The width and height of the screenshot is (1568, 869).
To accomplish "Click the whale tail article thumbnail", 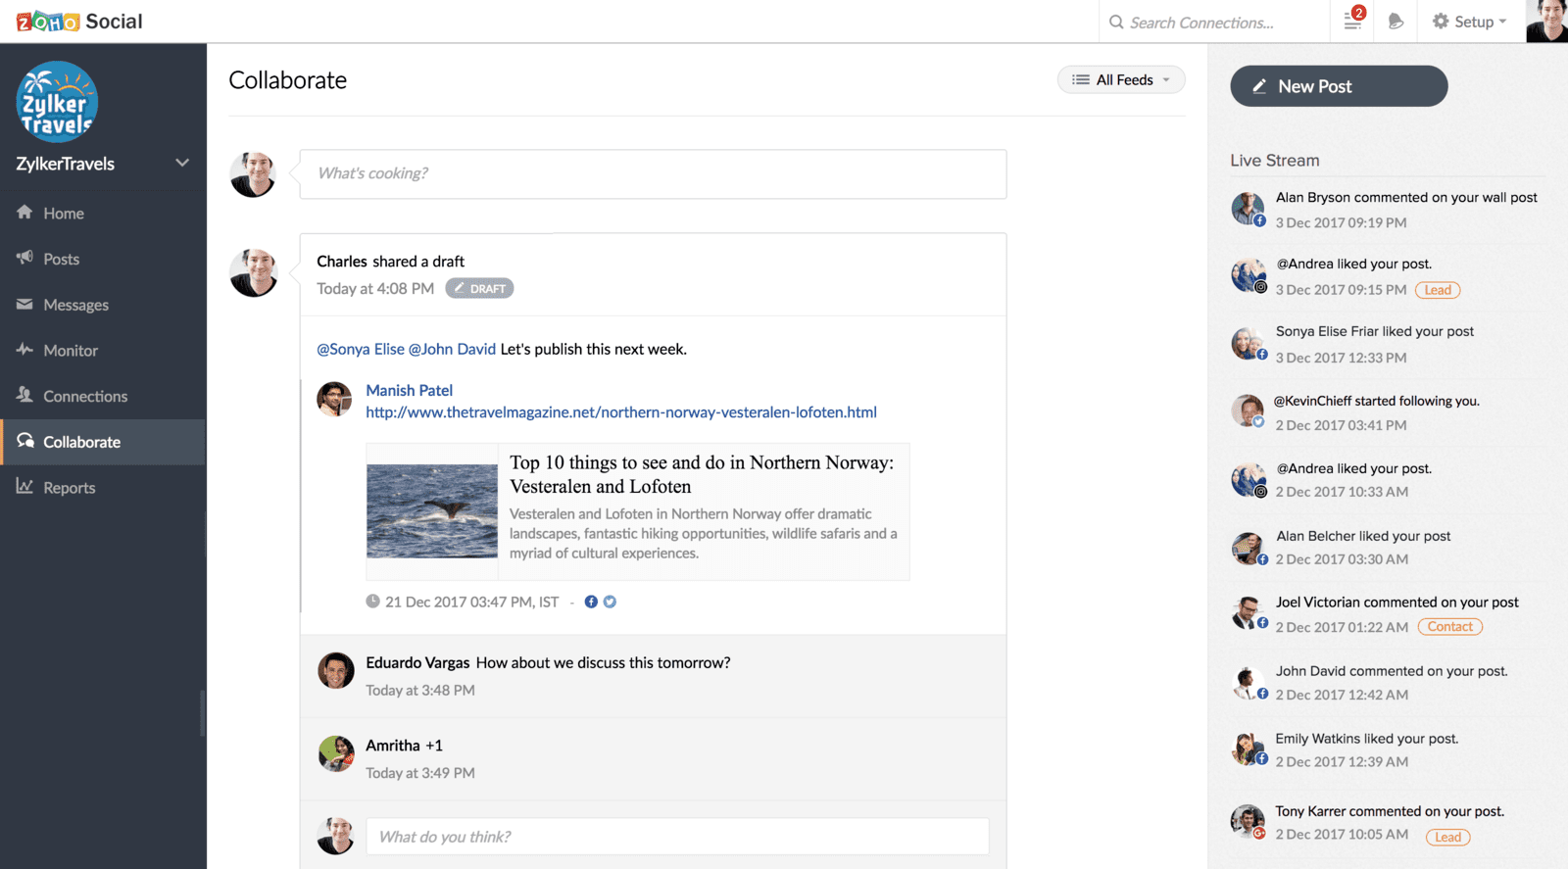I will 432,511.
